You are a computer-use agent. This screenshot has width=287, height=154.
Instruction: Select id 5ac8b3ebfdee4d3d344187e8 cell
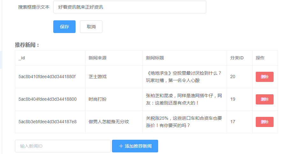50,122
